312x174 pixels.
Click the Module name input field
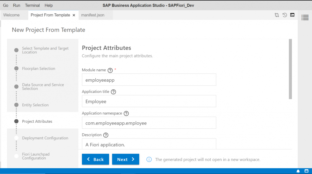[149, 80]
